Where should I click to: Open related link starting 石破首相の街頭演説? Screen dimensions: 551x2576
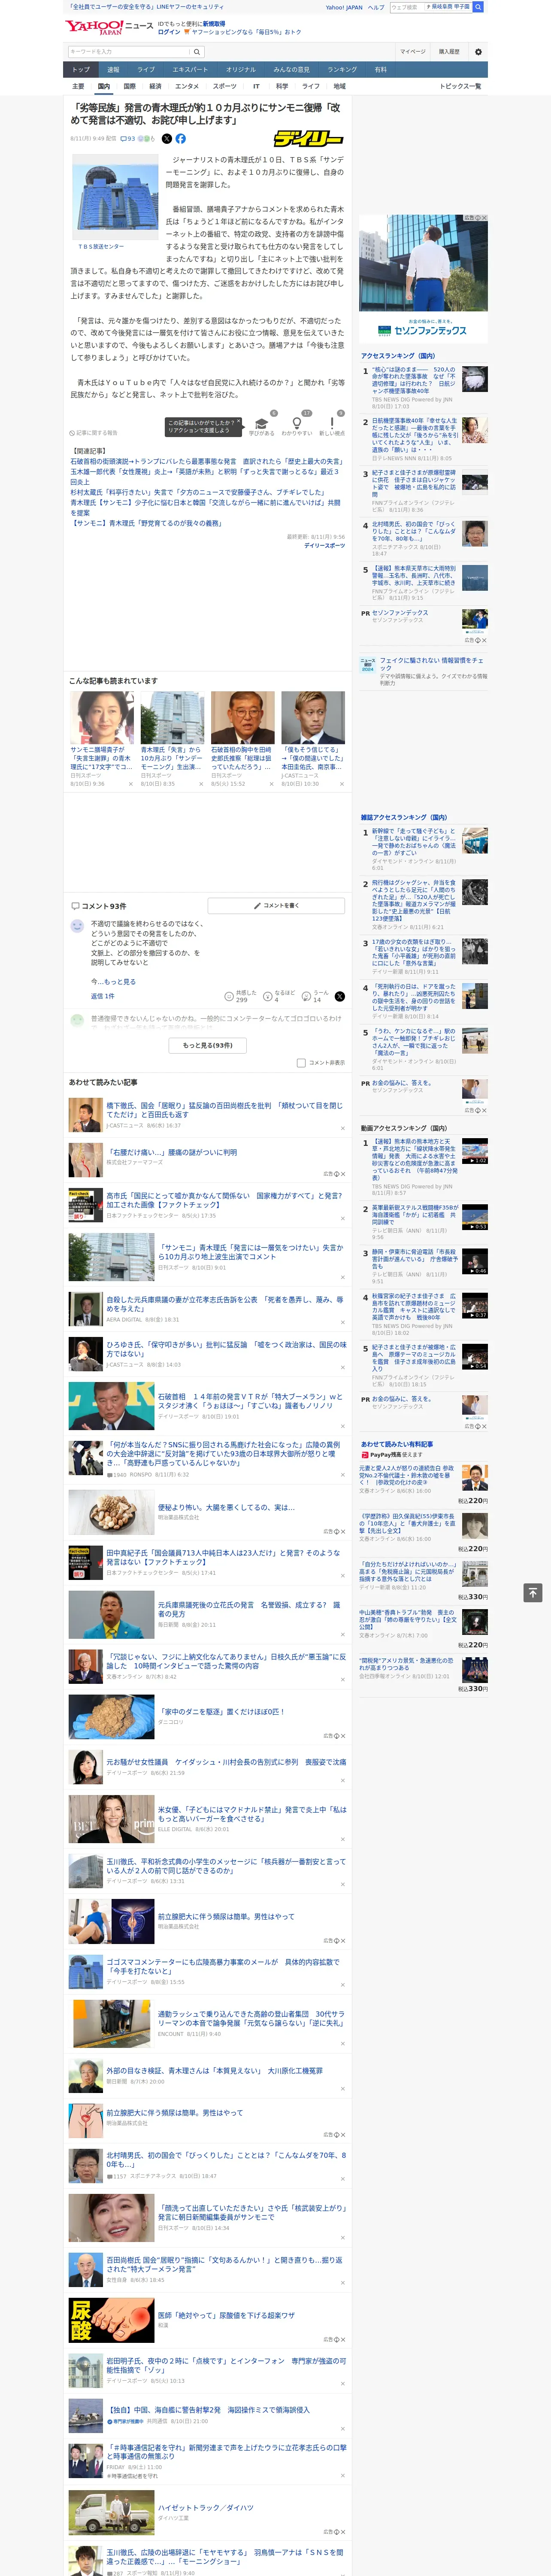coord(206,461)
